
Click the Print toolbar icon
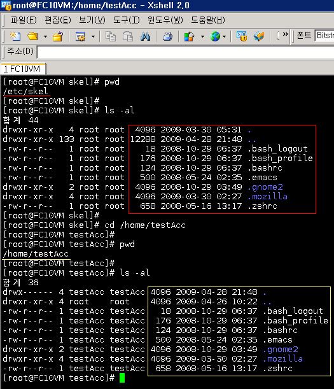coord(167,37)
